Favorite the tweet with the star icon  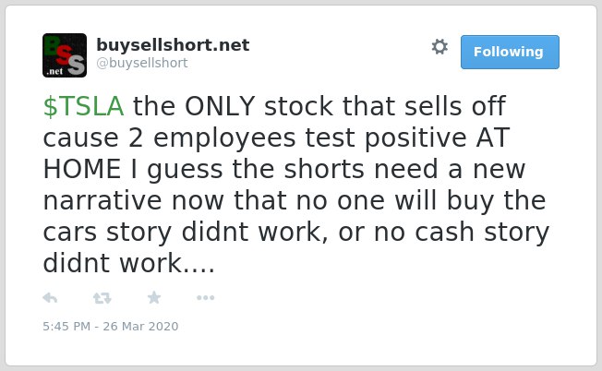click(x=154, y=297)
